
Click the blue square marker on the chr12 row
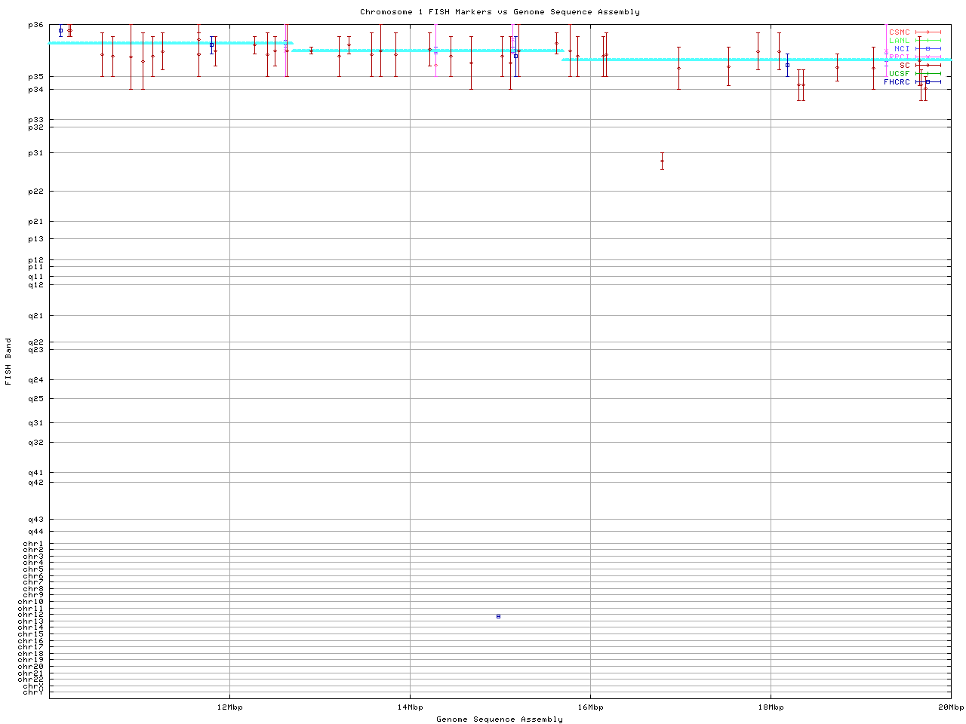498,616
